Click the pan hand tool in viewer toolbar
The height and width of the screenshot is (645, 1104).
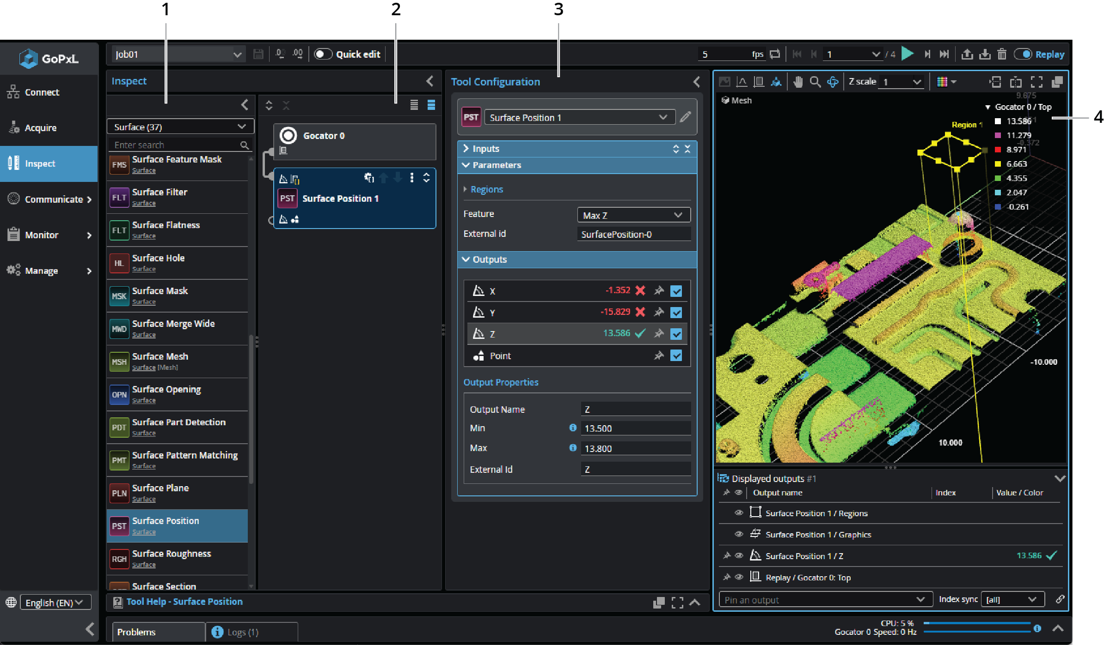798,82
